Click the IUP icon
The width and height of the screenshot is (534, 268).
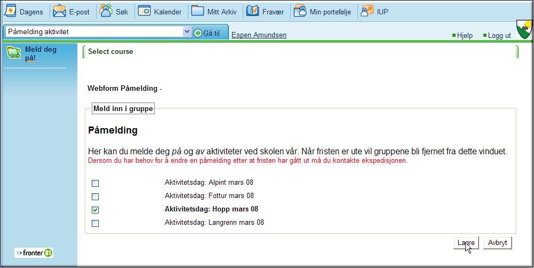pos(367,11)
